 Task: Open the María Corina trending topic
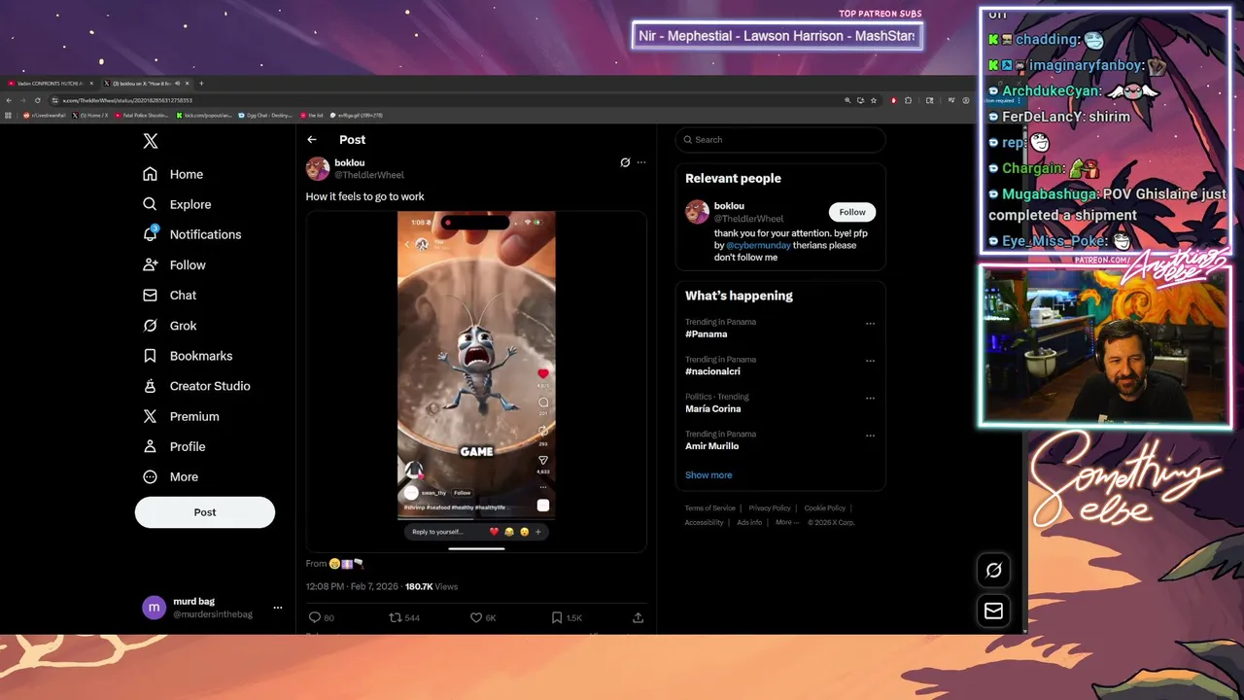click(713, 409)
